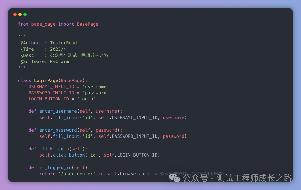
Task: Select the '@Desc' line with 测试工程师成长之路
Action: pyautogui.click(x=64, y=55)
